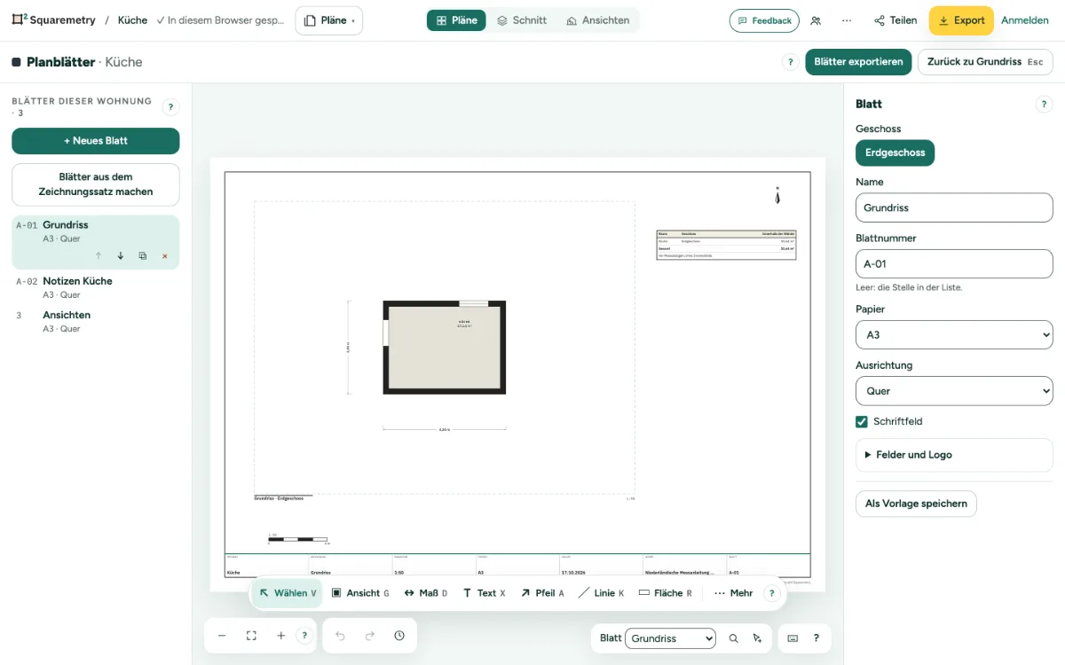Toggle the Erdgeschoss floor chip

[x=895, y=153]
